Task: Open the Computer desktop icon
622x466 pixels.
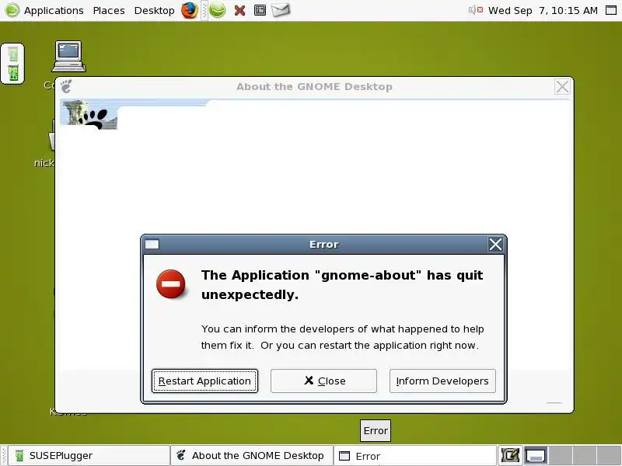Action: 68,56
